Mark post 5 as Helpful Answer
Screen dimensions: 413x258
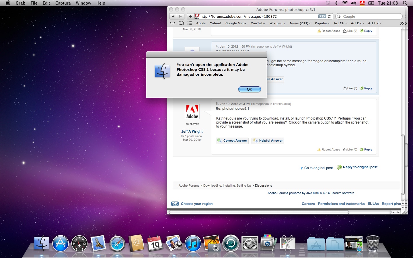click(268, 141)
